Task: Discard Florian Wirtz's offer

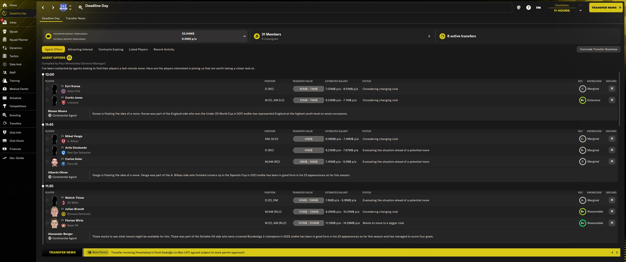Action: coord(612,223)
